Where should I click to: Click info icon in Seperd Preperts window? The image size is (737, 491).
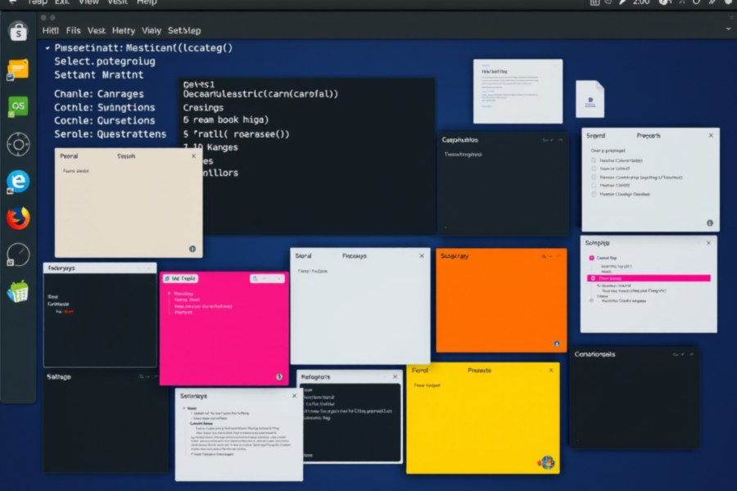point(710,223)
